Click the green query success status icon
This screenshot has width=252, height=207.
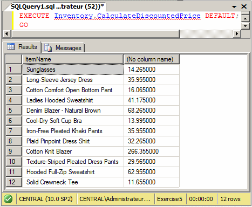[x=8, y=199]
